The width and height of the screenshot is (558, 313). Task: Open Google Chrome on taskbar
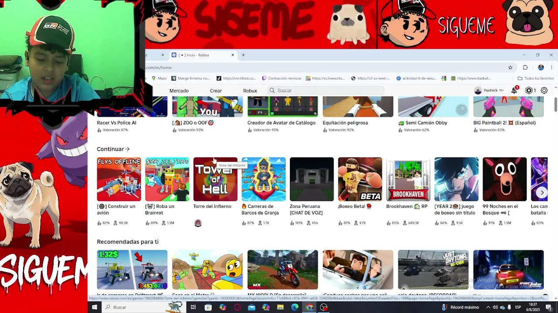click(x=309, y=307)
